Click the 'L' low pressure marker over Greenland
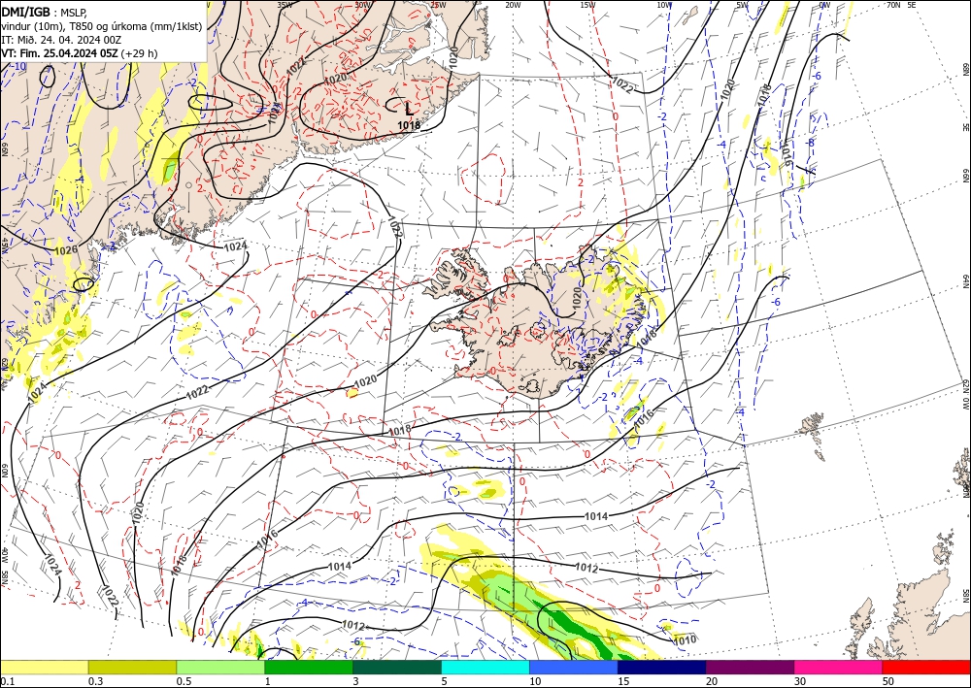The width and height of the screenshot is (971, 688). [x=408, y=110]
